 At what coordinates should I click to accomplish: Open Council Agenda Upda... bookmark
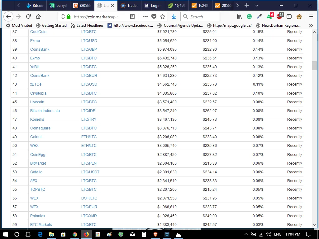pyautogui.click(x=180, y=26)
